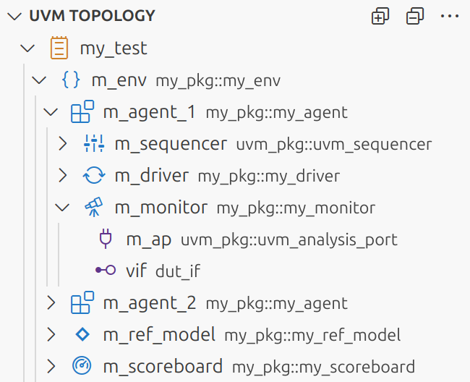Screen dimensions: 470x382
Task: Click the Collapse All icon in header
Action: click(x=415, y=16)
